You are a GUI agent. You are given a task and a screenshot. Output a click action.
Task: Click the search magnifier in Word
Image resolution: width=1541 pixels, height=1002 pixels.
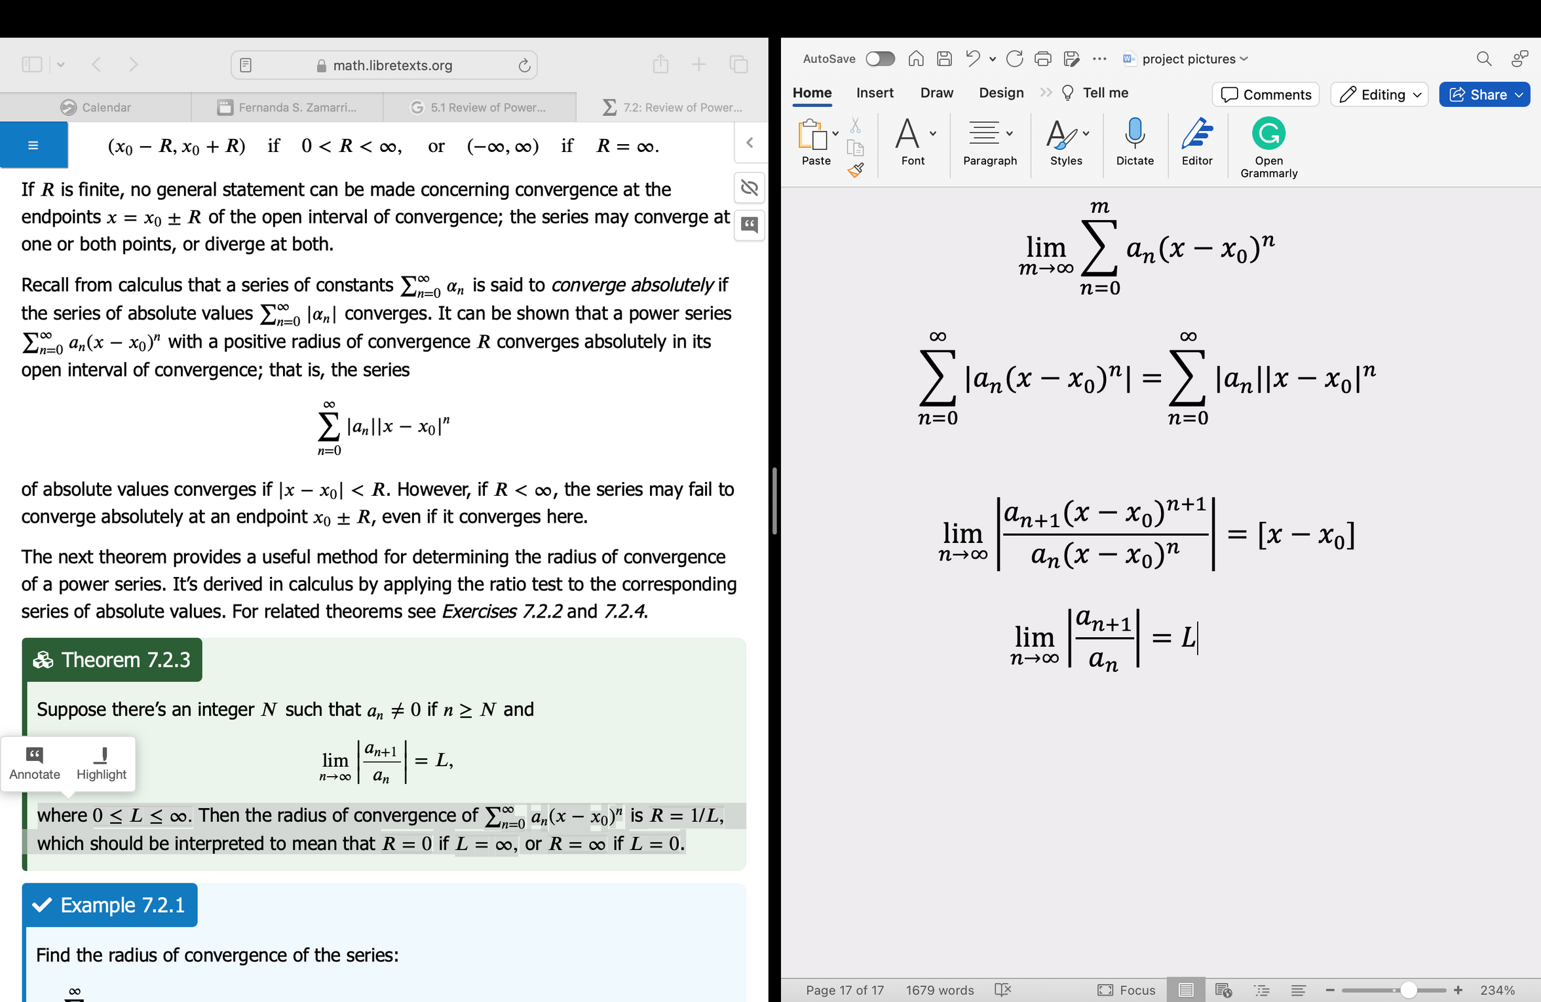pyautogui.click(x=1483, y=59)
